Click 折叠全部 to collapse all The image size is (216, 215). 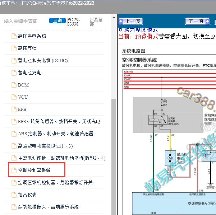[96, 22]
